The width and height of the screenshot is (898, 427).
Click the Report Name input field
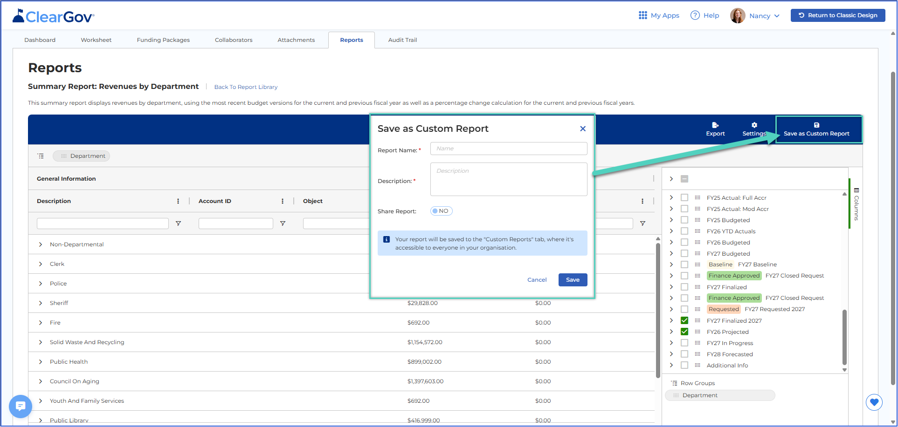[x=509, y=149]
